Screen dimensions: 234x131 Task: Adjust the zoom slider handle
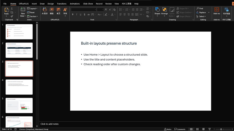[x=221, y=129]
